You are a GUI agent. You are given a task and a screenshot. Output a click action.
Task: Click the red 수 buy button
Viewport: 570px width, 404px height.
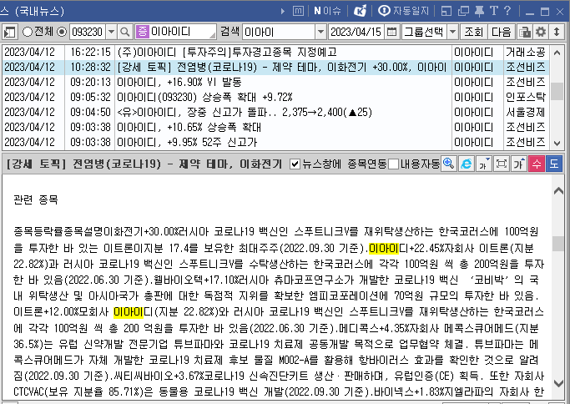(537, 164)
